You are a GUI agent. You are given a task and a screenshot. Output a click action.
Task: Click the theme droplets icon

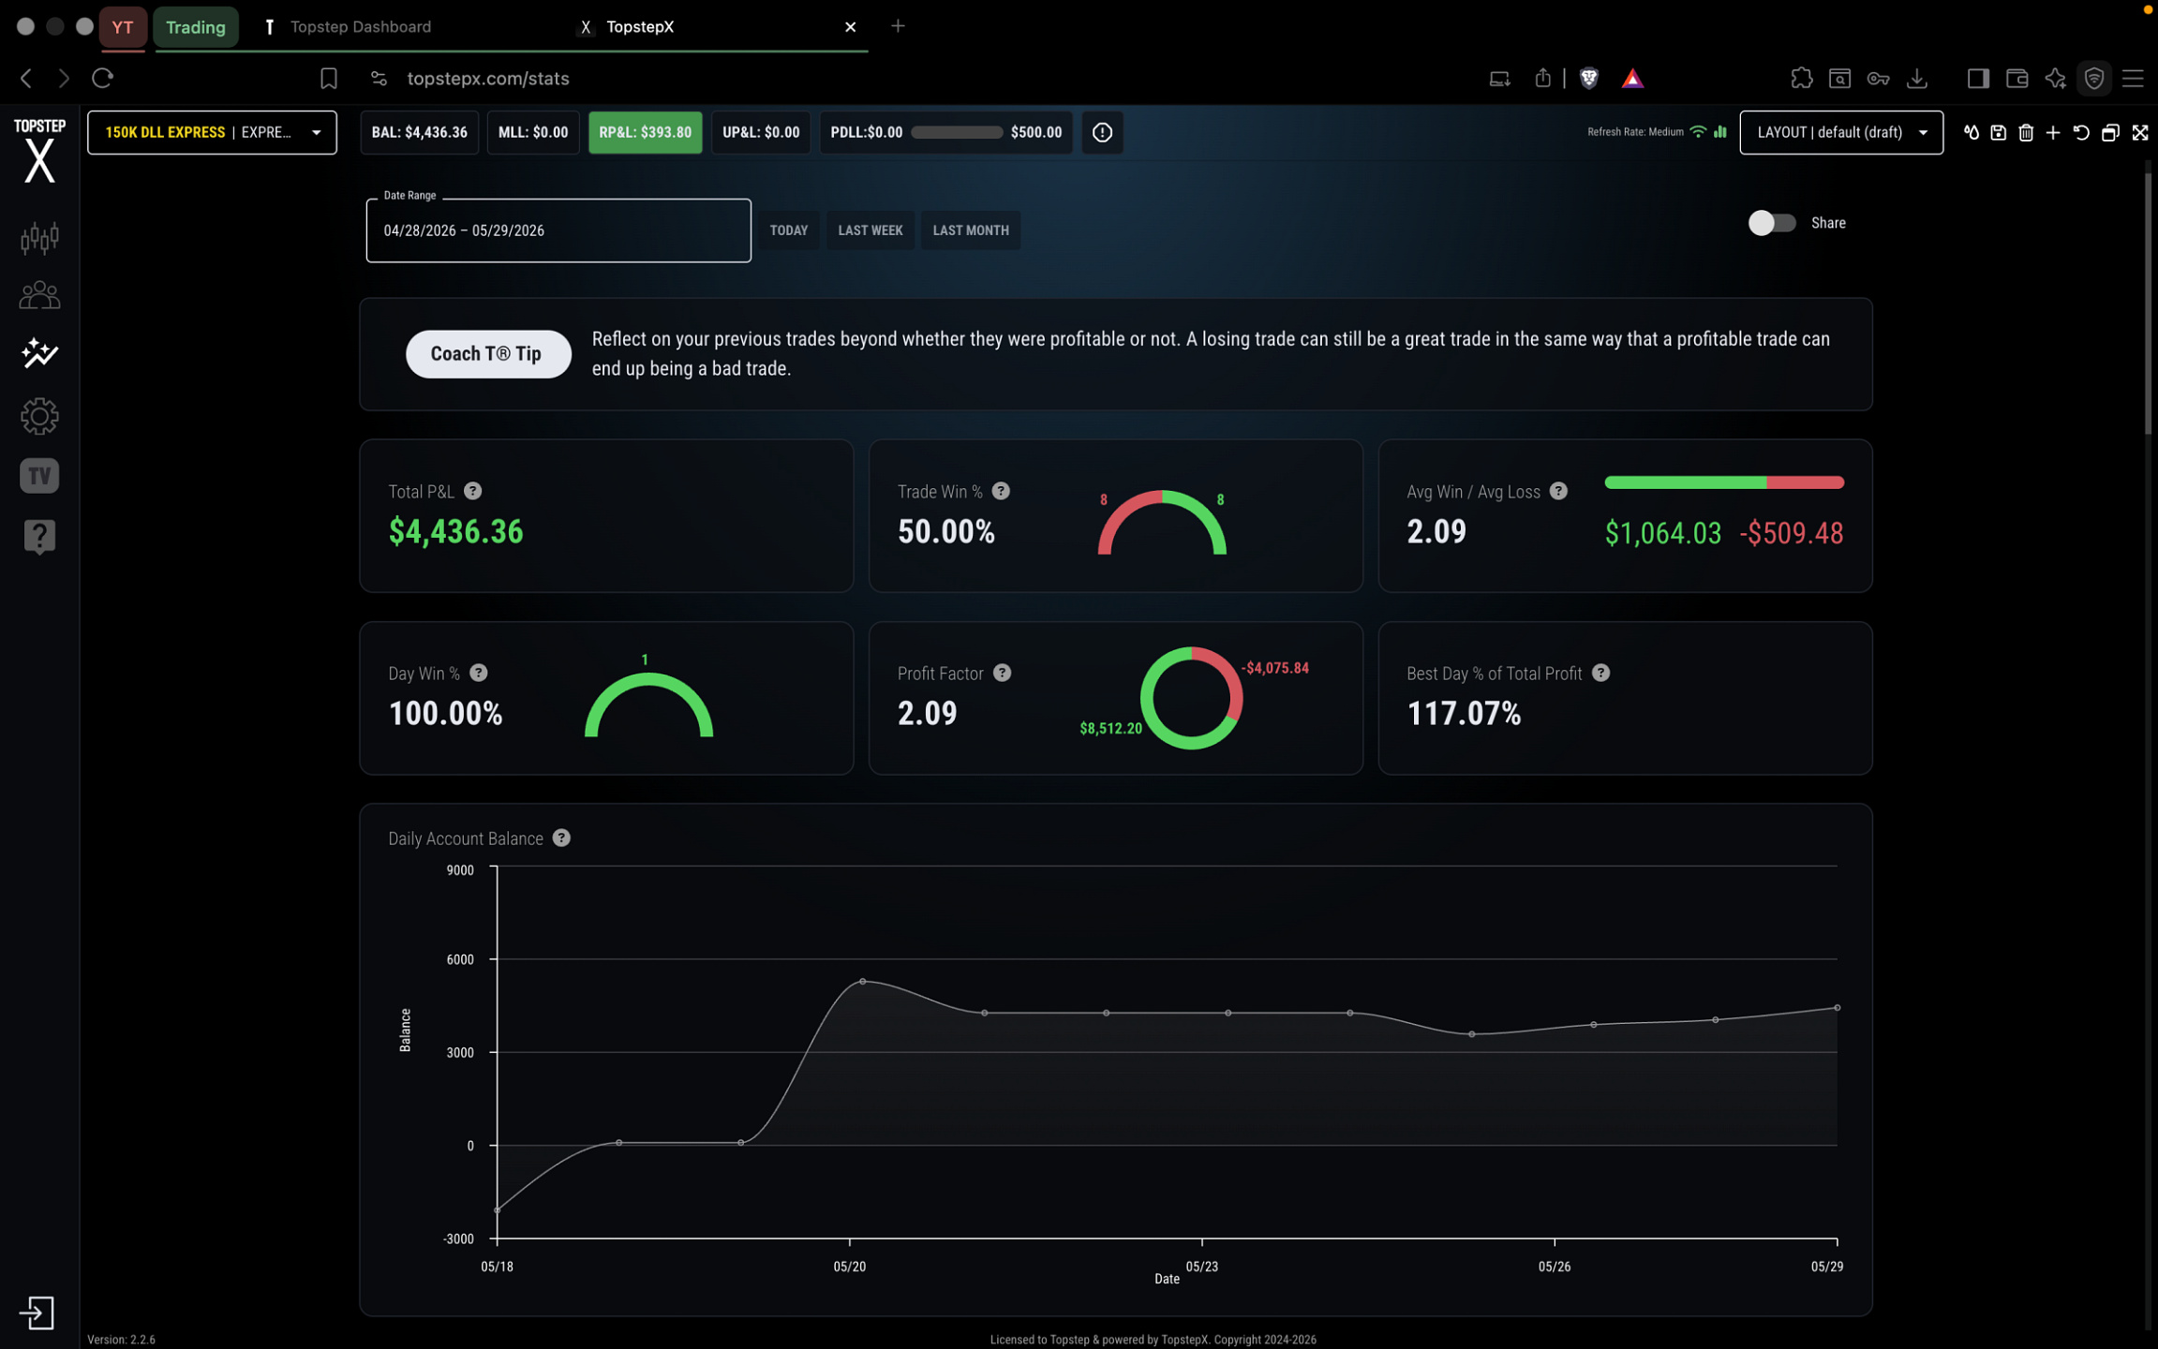[x=1972, y=132]
